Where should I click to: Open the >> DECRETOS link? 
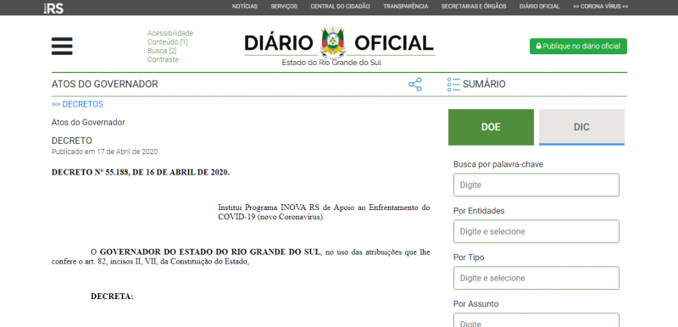point(77,104)
